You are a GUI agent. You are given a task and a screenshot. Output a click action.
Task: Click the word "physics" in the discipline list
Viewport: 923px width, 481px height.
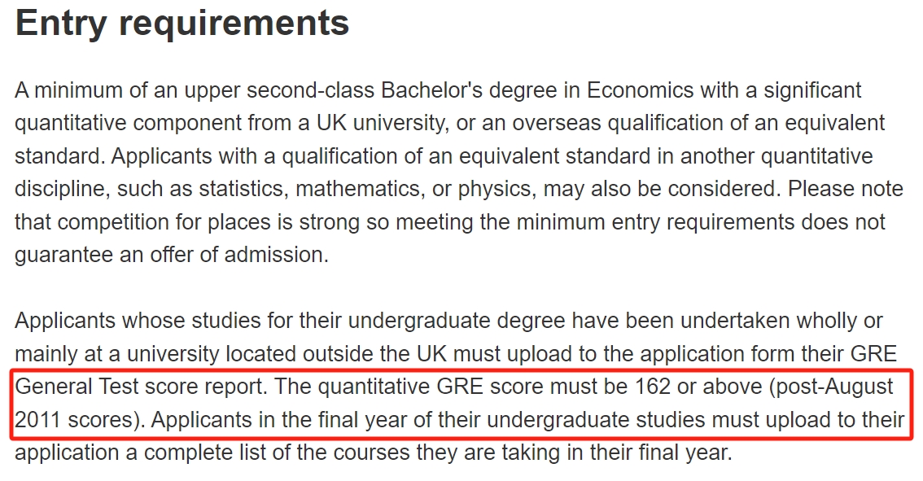[x=495, y=190]
